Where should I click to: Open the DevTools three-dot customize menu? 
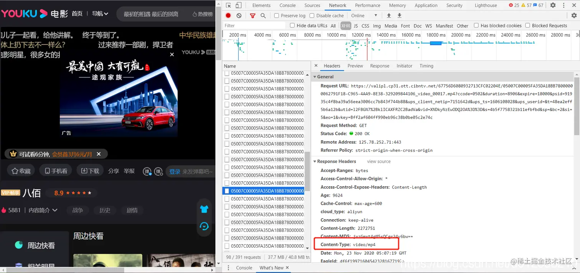pyautogui.click(x=564, y=5)
